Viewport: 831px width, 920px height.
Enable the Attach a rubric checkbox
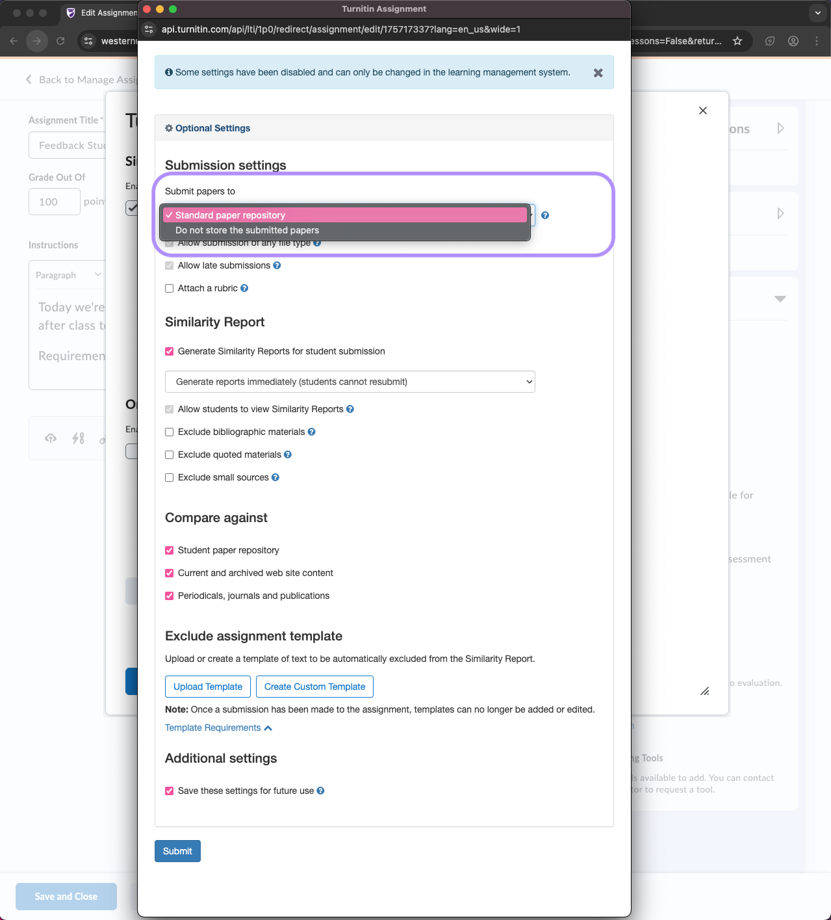pyautogui.click(x=170, y=288)
